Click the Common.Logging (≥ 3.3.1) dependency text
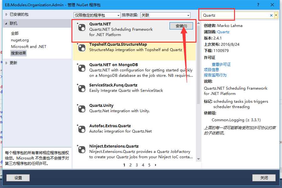The image size is (282, 188). pyautogui.click(x=236, y=120)
